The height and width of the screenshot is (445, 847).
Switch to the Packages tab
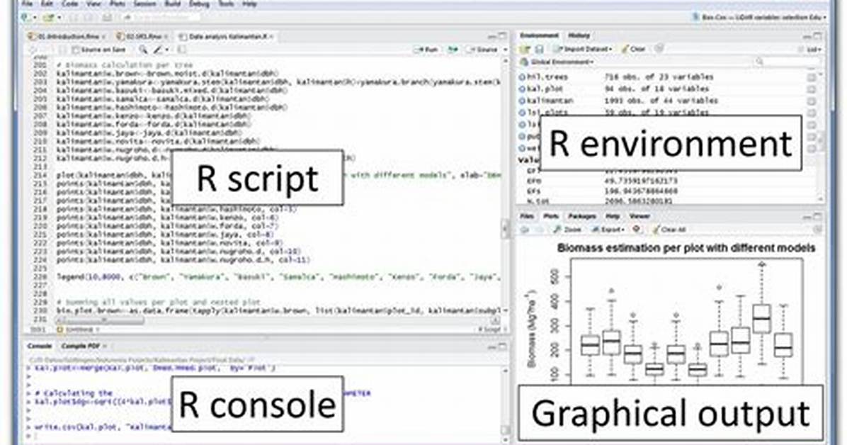[581, 216]
